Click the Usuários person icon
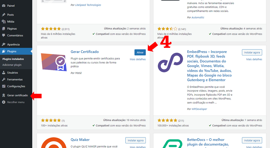This screenshot has height=148, width=270. tap(4, 73)
